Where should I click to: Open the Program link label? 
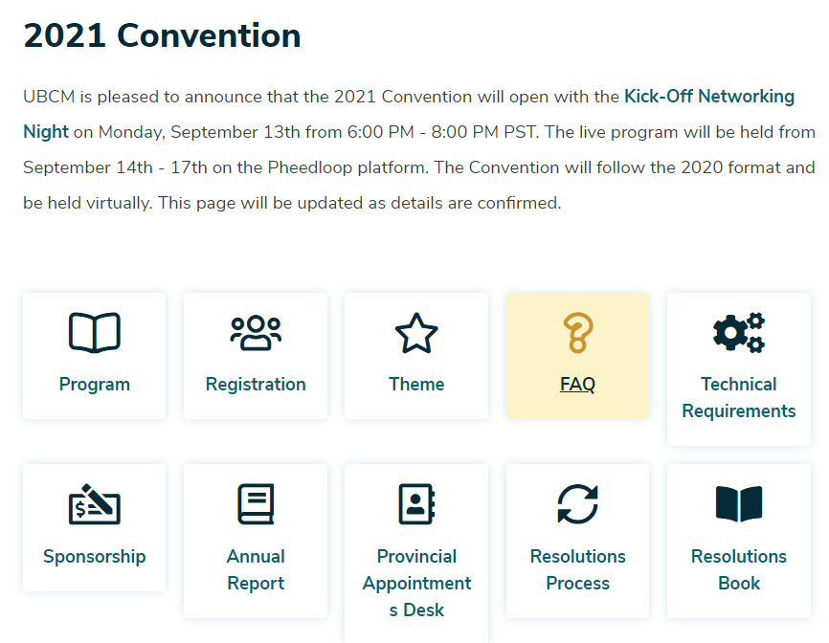coord(95,384)
